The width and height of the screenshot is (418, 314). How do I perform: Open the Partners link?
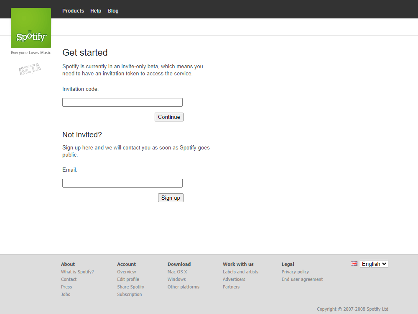pyautogui.click(x=231, y=287)
